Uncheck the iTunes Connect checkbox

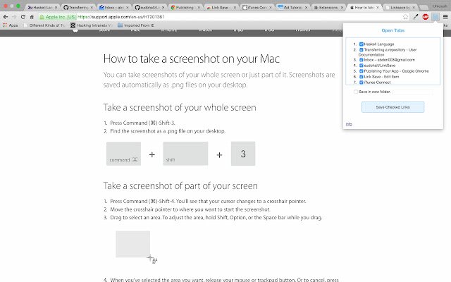pos(362,82)
